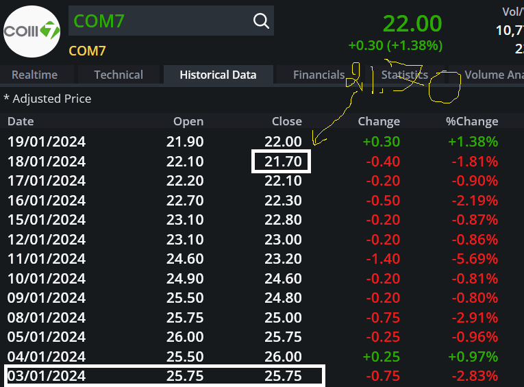This screenshot has width=524, height=387.
Task: Click the -5.69% change on 11/01/2024
Action: pyautogui.click(x=475, y=259)
